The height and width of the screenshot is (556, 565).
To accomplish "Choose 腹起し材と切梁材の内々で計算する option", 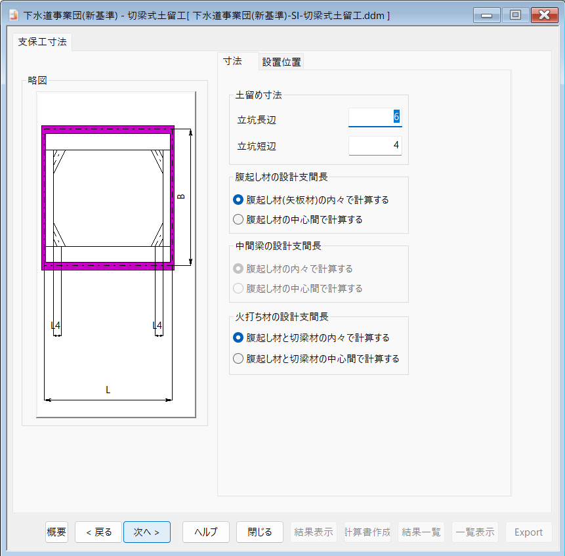I will click(238, 337).
